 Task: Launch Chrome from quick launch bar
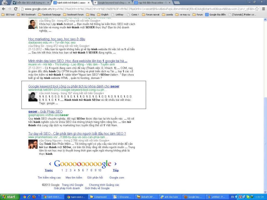(25, 197)
